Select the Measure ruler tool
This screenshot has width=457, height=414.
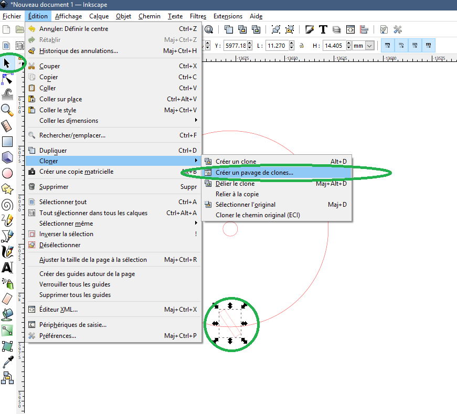click(x=7, y=126)
